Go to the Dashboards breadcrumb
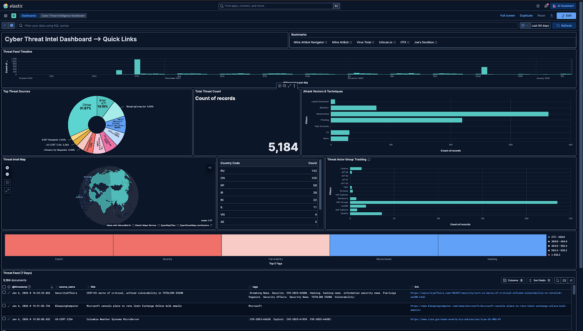The image size is (583, 331). (29, 15)
